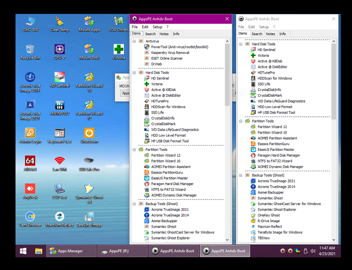352x270 pixels.
Task: Click the volume icon in system tray
Action: point(313,251)
